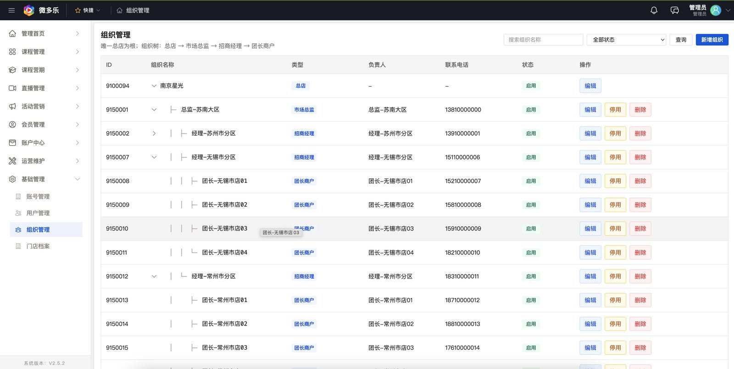The height and width of the screenshot is (369, 734).
Task: Expand the 经理-苏州市分区 tree row
Action: [x=154, y=133]
